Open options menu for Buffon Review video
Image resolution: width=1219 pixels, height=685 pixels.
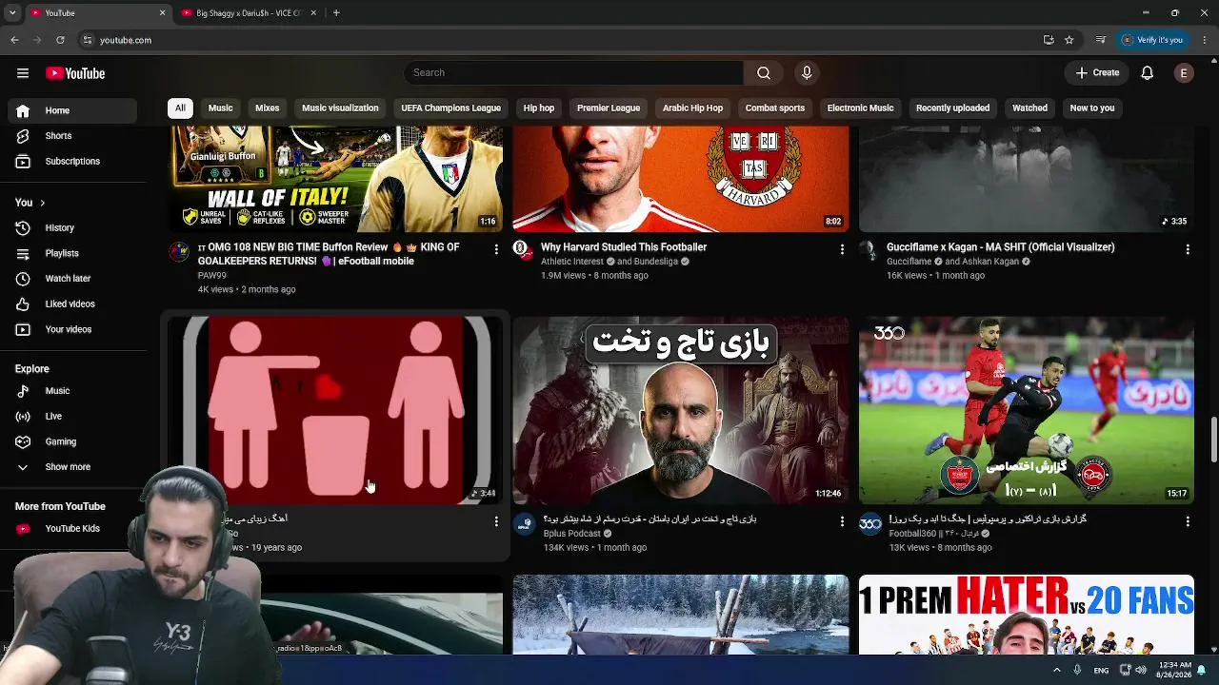click(495, 249)
